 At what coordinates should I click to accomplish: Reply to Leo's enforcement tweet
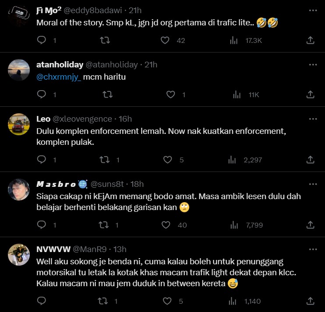click(42, 160)
